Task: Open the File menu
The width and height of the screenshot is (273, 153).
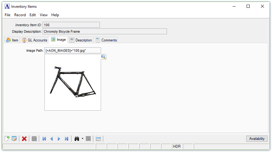Action: pos(7,15)
